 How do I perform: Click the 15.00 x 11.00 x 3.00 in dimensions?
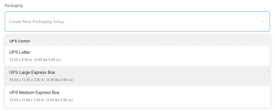pyautogui.click(x=27, y=100)
